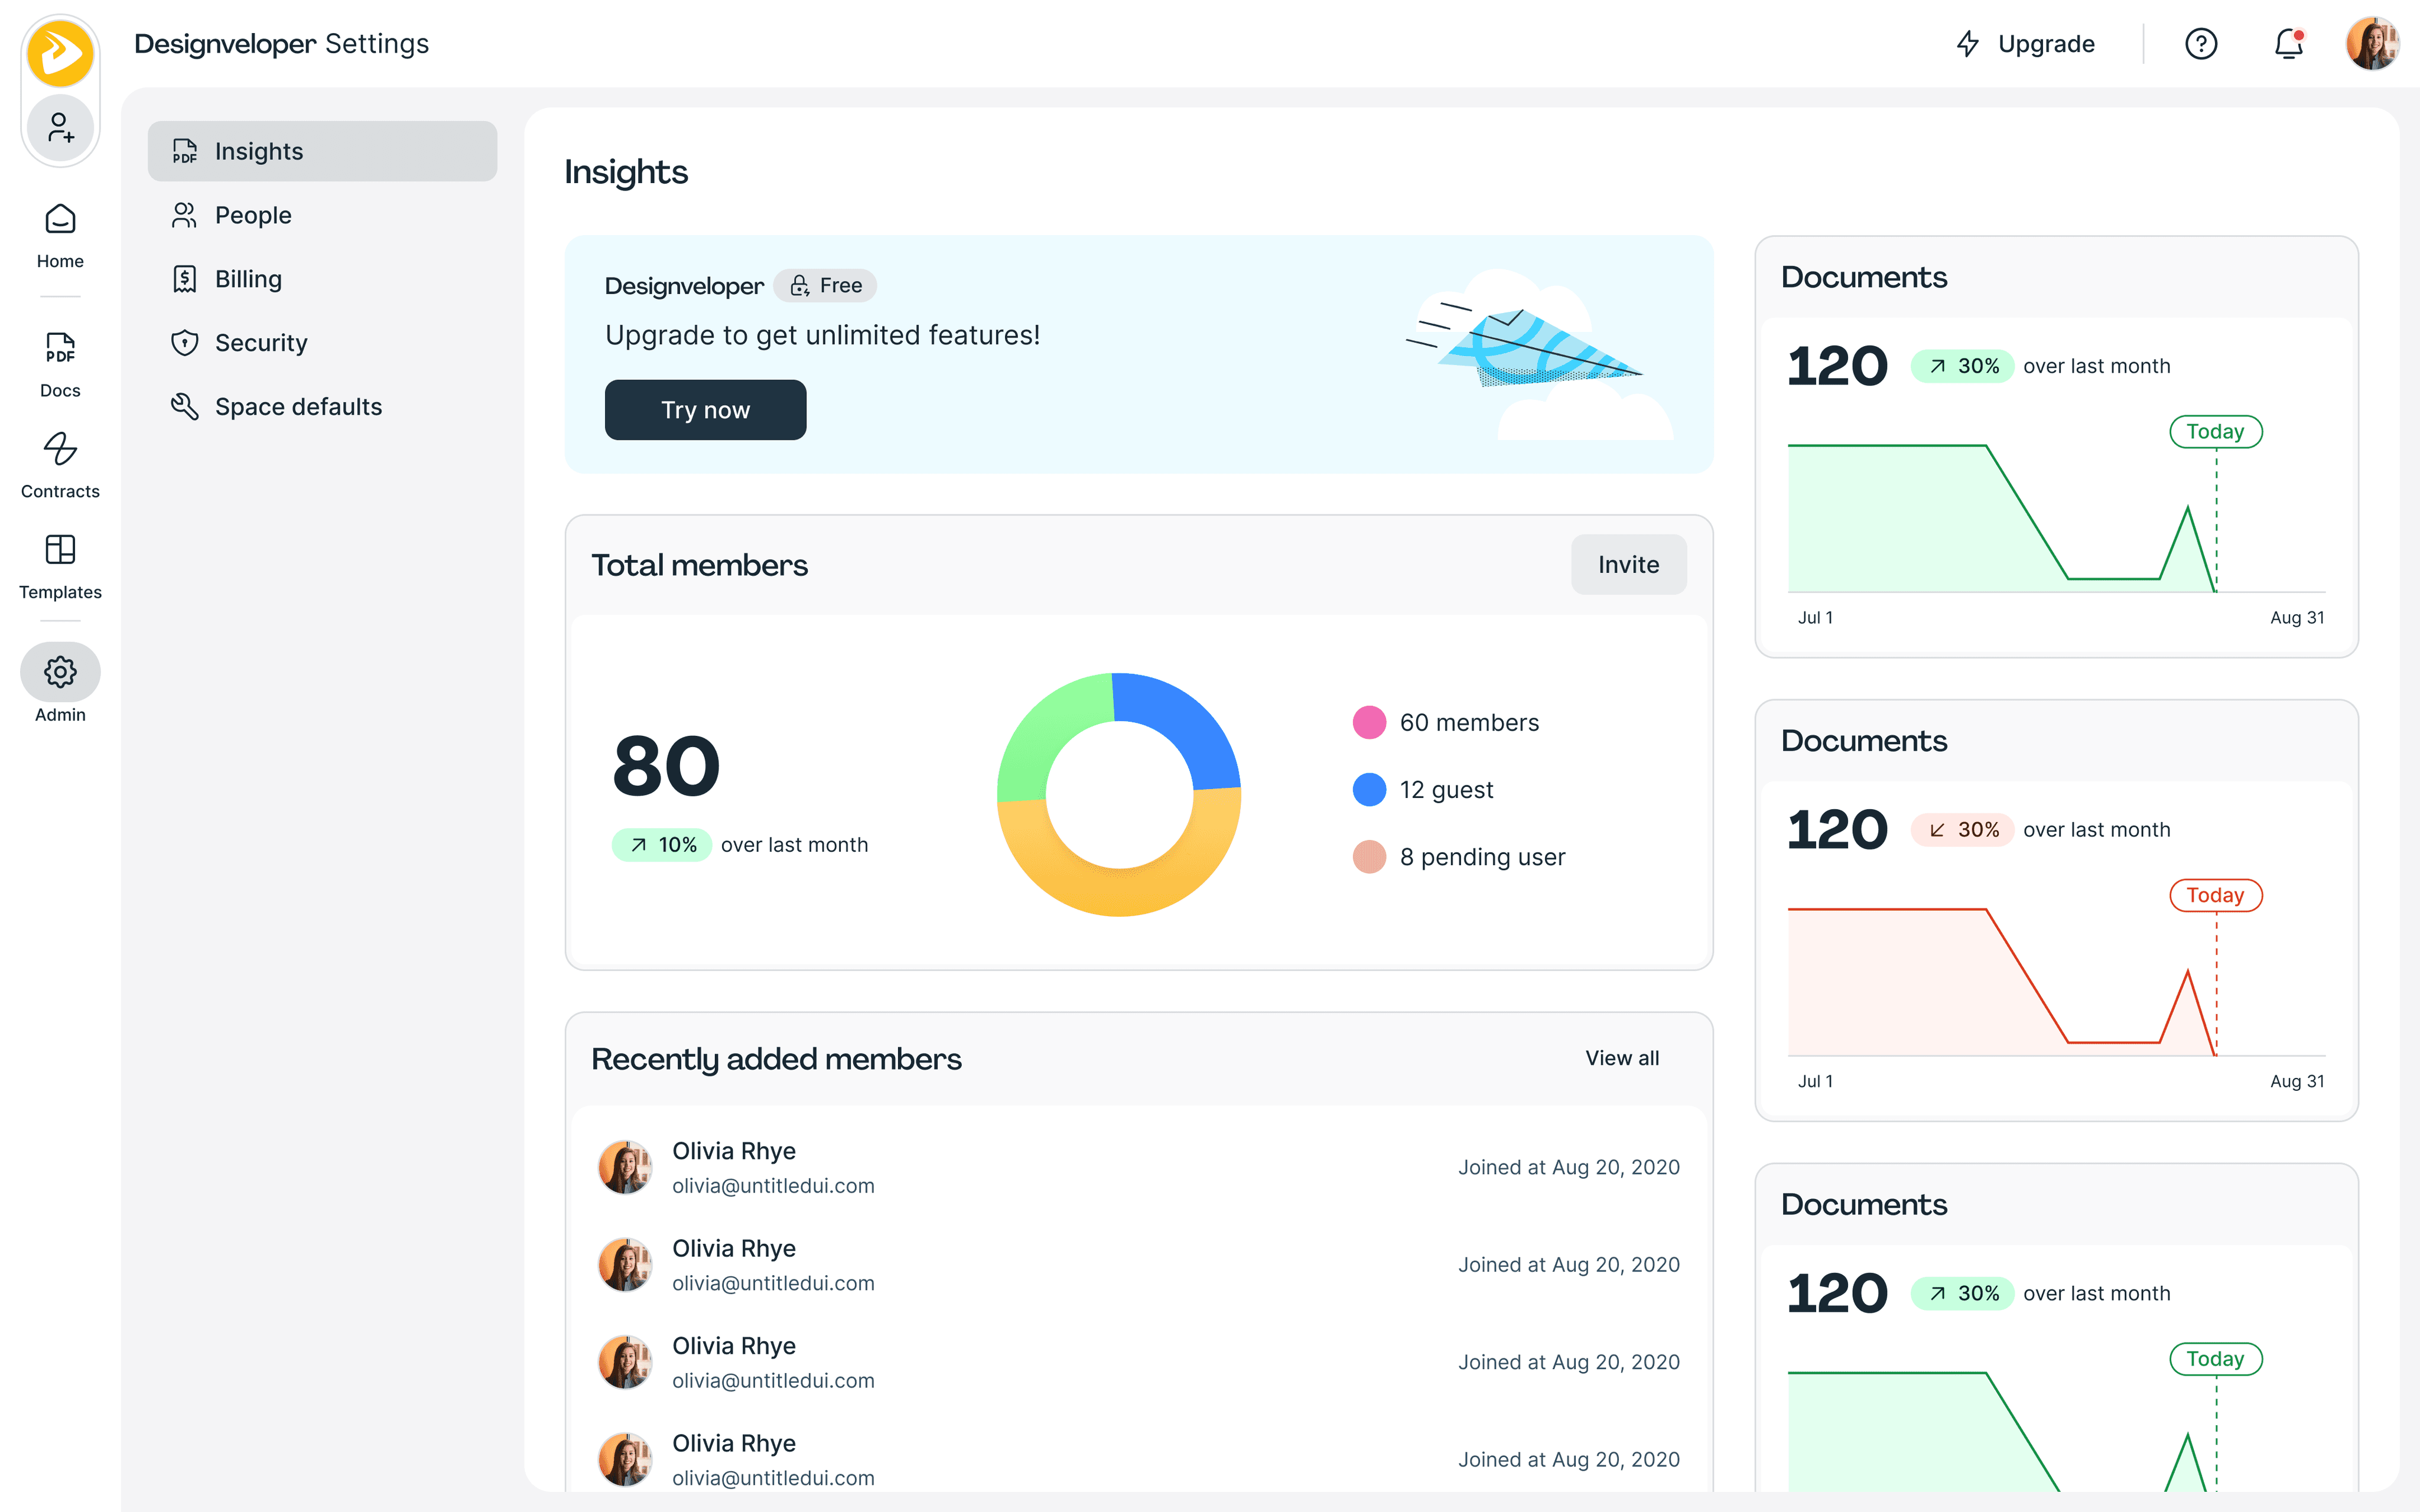Click the green Today chart marker
This screenshot has height=1512, width=2420.
[x=2215, y=432]
